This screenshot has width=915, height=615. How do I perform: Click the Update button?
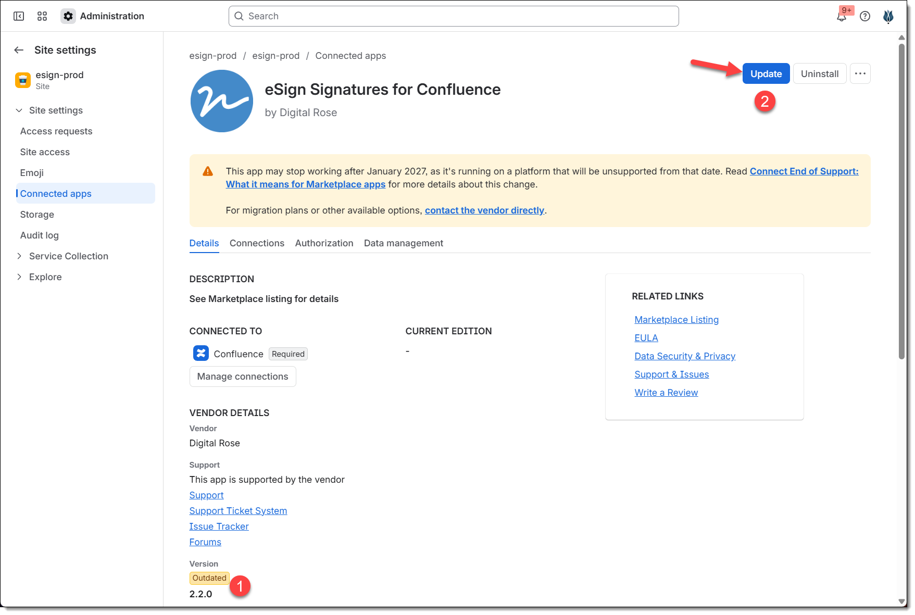click(x=766, y=73)
